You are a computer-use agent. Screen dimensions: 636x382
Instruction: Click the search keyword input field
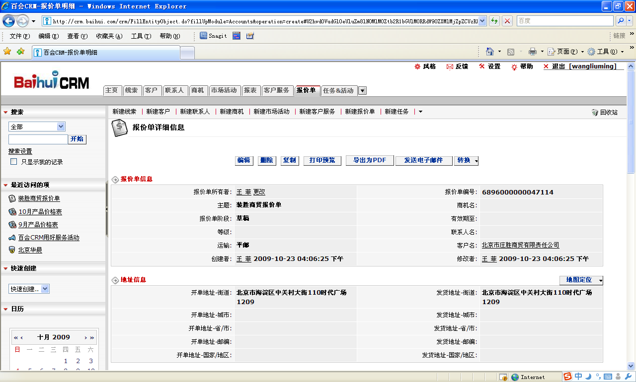click(38, 139)
